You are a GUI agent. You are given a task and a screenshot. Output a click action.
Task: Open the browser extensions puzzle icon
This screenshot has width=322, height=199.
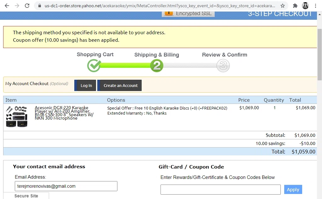pos(295,6)
